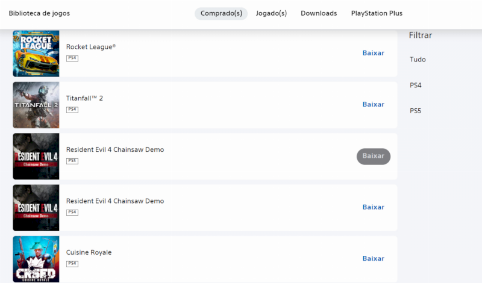Open Cuisine Royale cover thumbnail
The height and width of the screenshot is (283, 482).
pos(36,259)
